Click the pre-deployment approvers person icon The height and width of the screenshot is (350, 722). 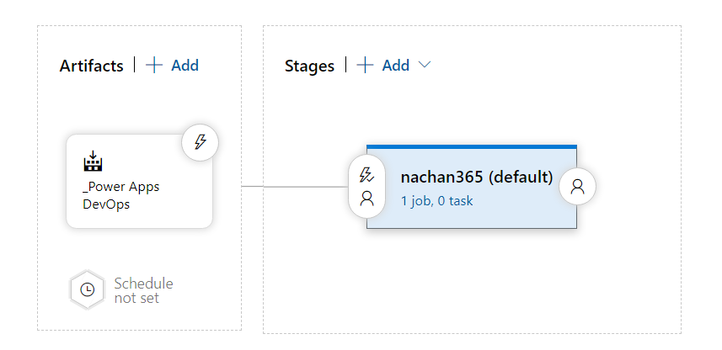(366, 199)
